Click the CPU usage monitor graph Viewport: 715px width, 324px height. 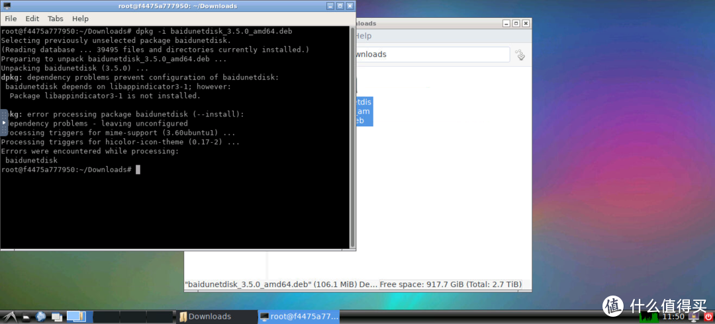coord(649,317)
